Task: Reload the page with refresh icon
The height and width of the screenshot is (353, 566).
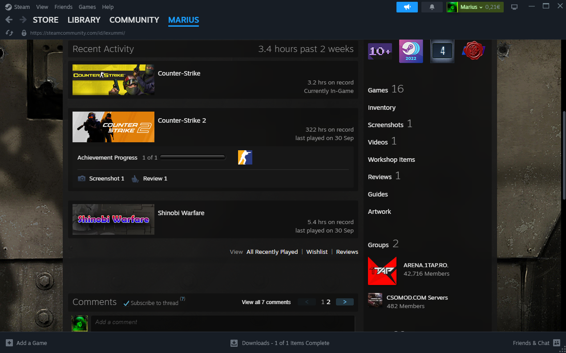Action: (x=9, y=33)
